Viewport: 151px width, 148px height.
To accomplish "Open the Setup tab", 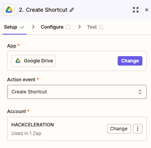I will click(15, 27).
